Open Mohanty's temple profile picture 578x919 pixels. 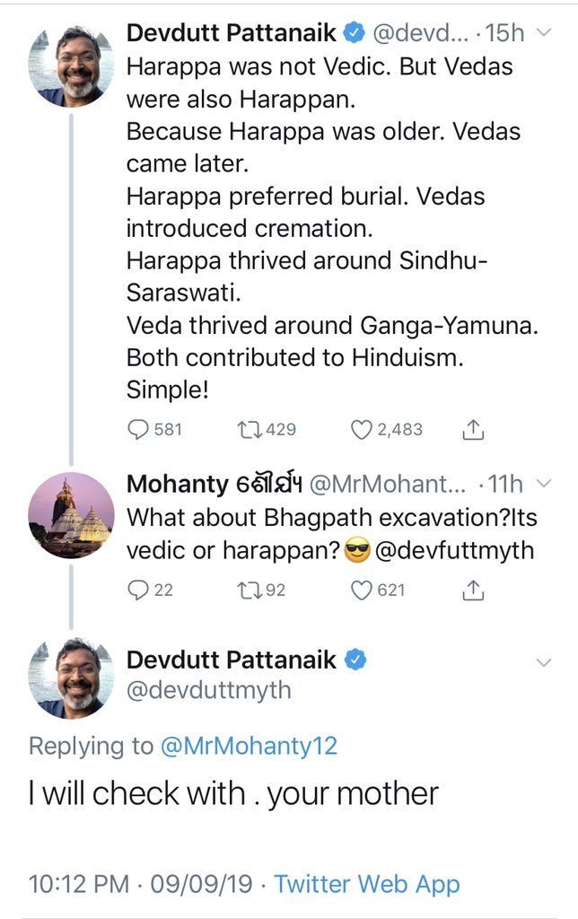71,514
